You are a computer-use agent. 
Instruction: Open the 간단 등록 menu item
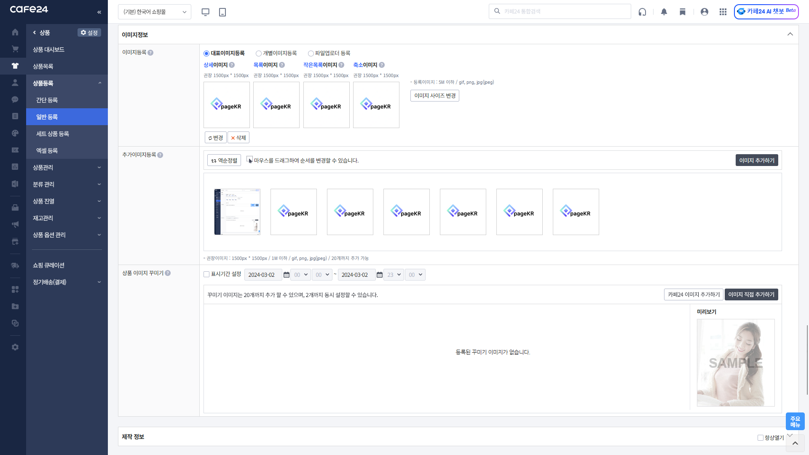pyautogui.click(x=47, y=100)
